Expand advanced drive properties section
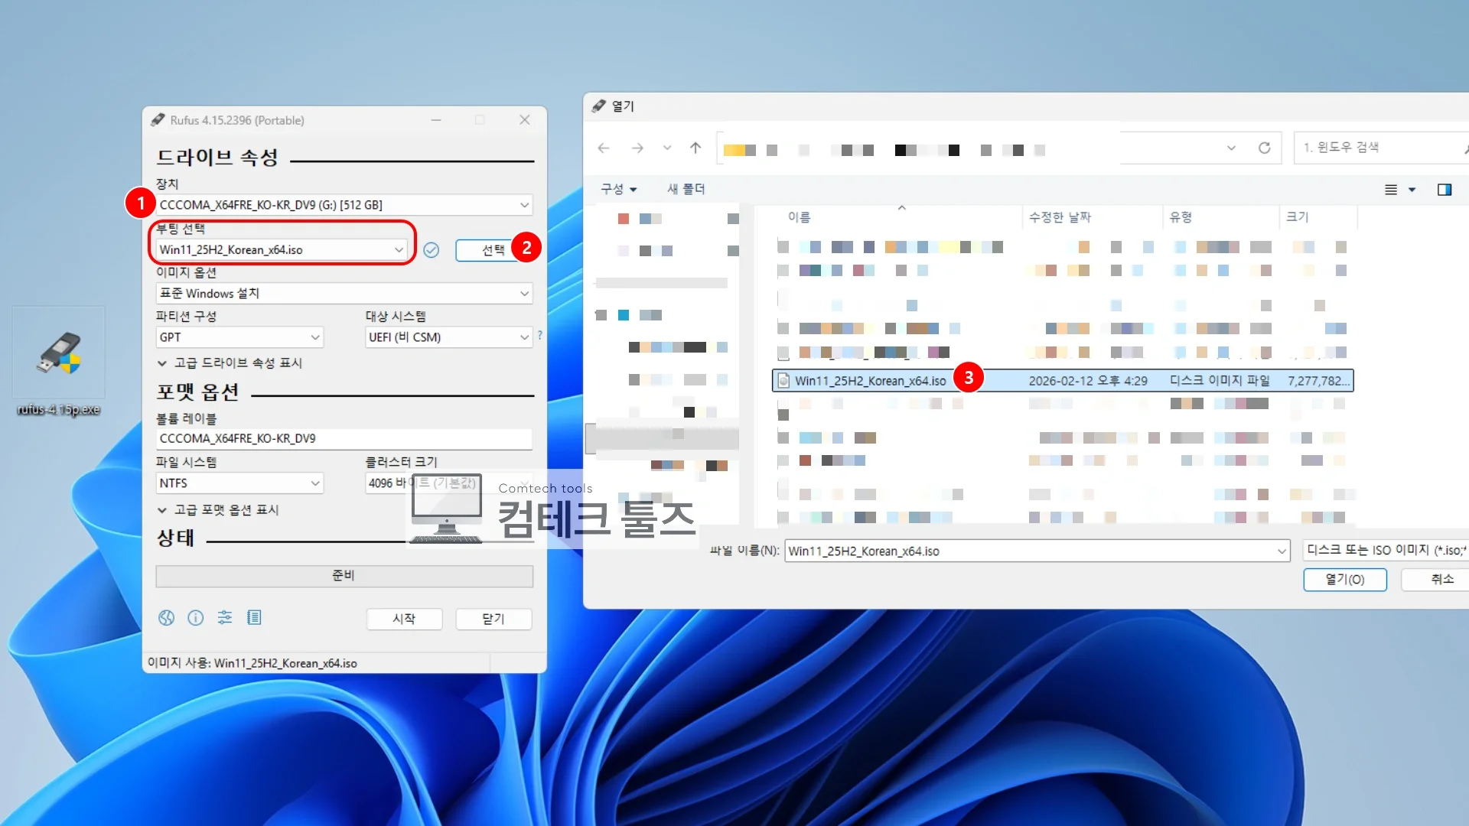 click(230, 363)
